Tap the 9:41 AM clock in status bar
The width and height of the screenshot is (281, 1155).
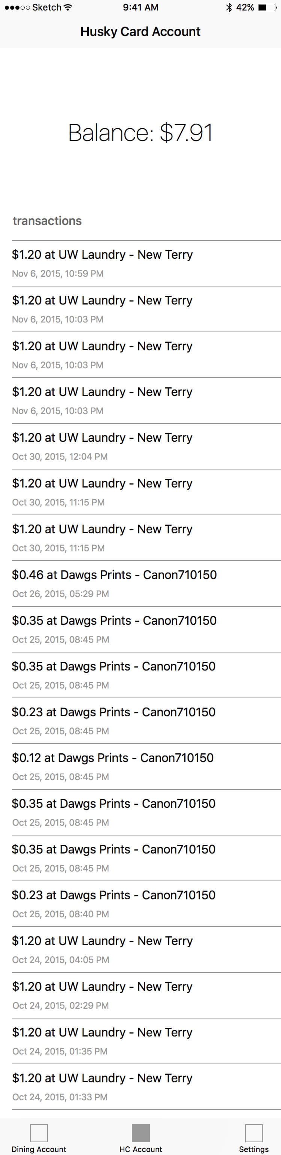[140, 7]
